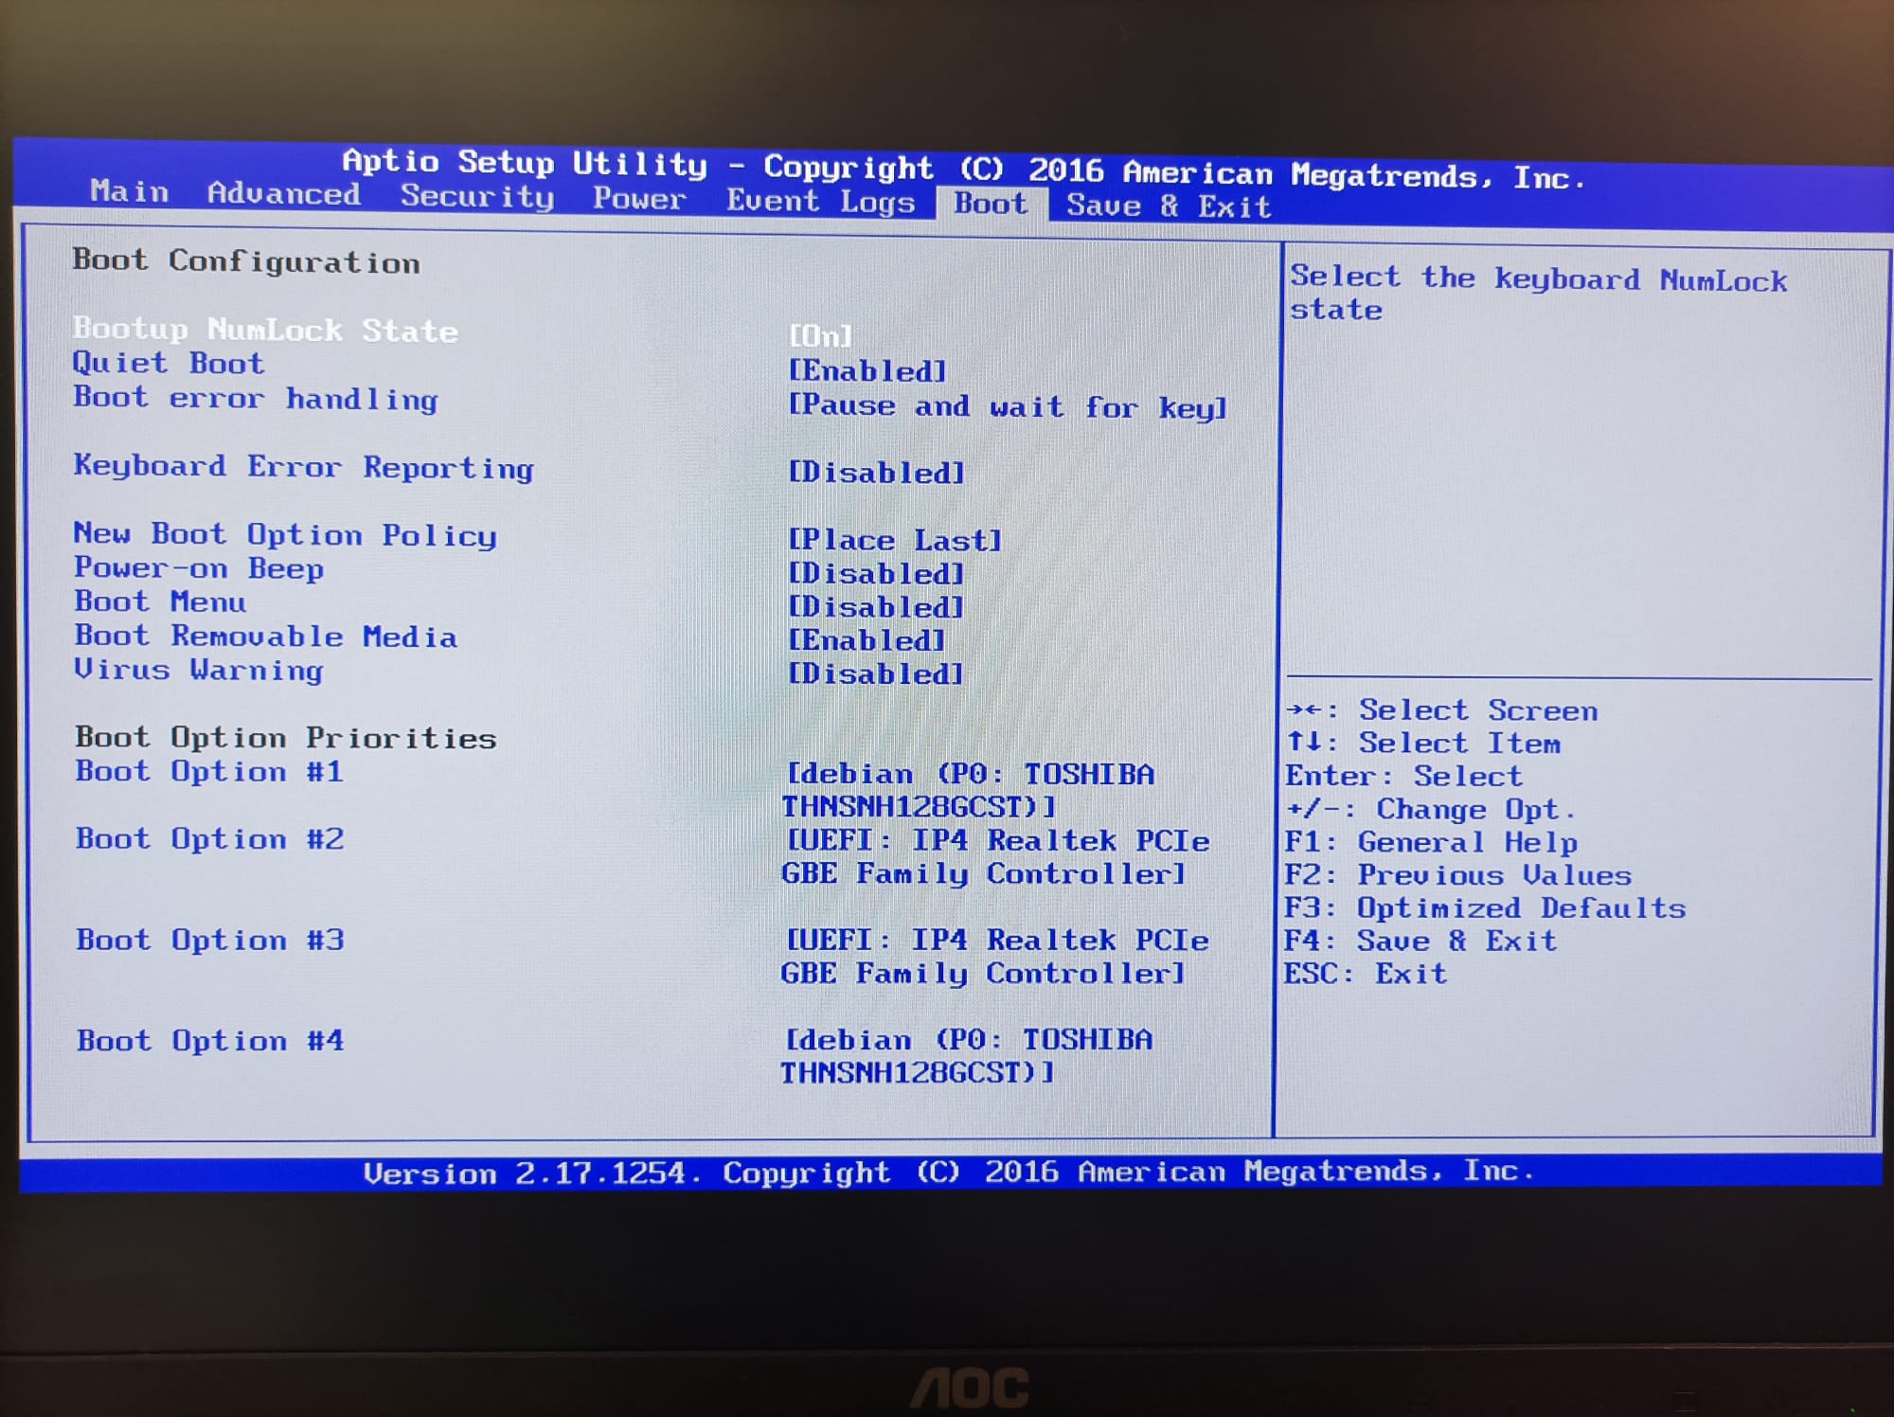Click the 'F1: General Help' hint
The height and width of the screenshot is (1417, 1894).
click(1431, 842)
